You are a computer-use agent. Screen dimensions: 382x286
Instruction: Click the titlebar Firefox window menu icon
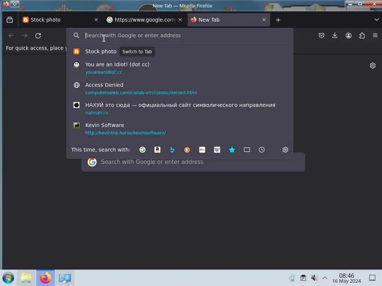tap(6, 4)
